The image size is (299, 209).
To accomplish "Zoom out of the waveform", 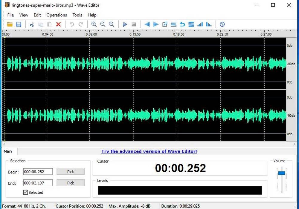I will [103, 24].
